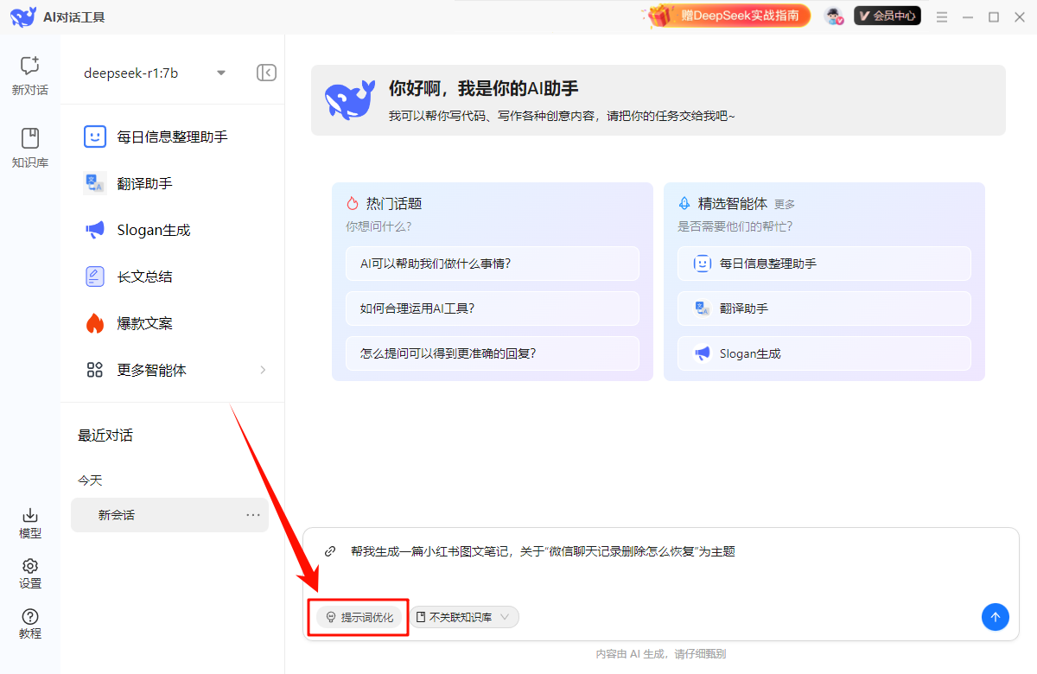The height and width of the screenshot is (674, 1037).
Task: Click the 会员中心 membership link
Action: click(x=887, y=15)
